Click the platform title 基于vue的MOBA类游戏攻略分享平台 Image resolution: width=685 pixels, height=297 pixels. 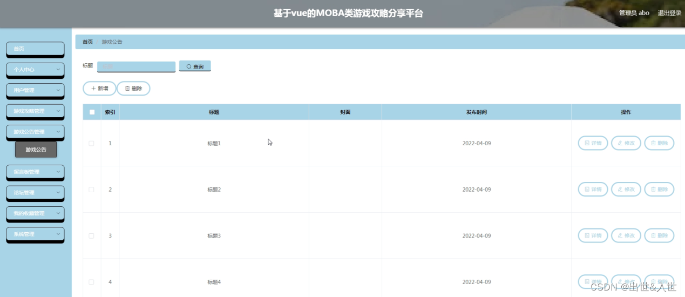348,13
